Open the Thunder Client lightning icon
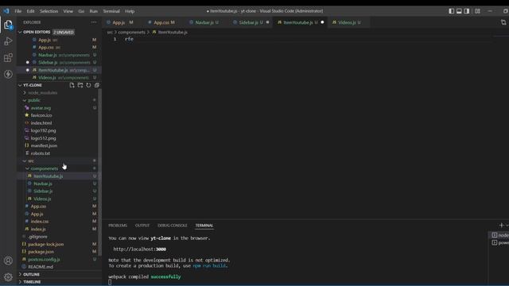Screen dimensions: 509x286 (8, 74)
